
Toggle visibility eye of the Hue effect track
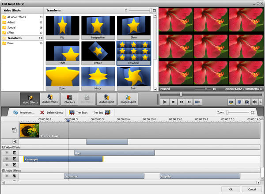[7, 153]
